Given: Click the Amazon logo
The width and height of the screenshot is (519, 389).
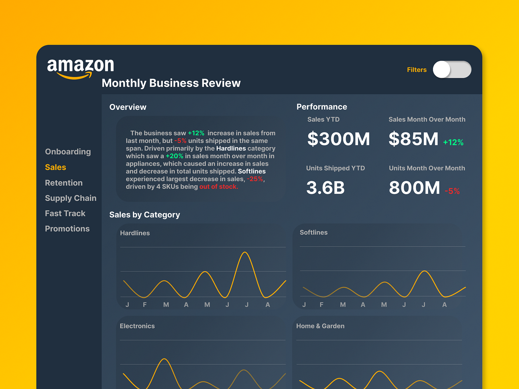Looking at the screenshot, I should (80, 69).
